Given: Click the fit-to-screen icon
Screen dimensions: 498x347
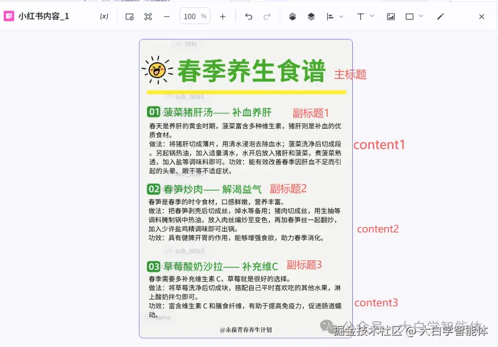Looking at the screenshot, I should pyautogui.click(x=148, y=16).
